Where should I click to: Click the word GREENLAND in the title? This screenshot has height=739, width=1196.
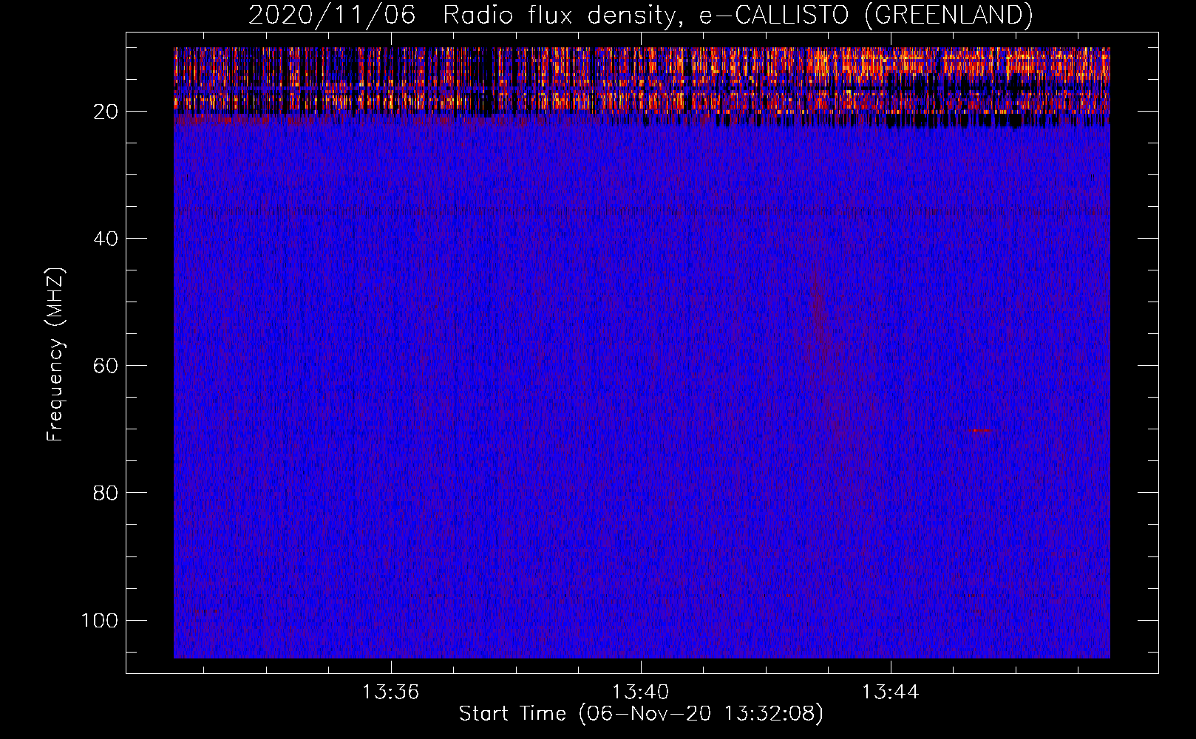(948, 15)
